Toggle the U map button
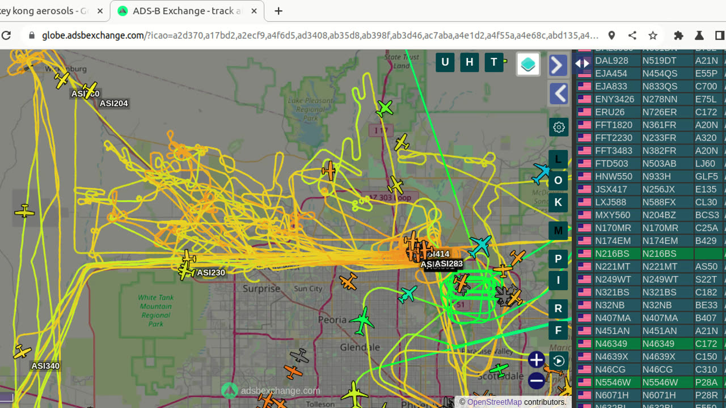726x408 pixels. [x=445, y=62]
